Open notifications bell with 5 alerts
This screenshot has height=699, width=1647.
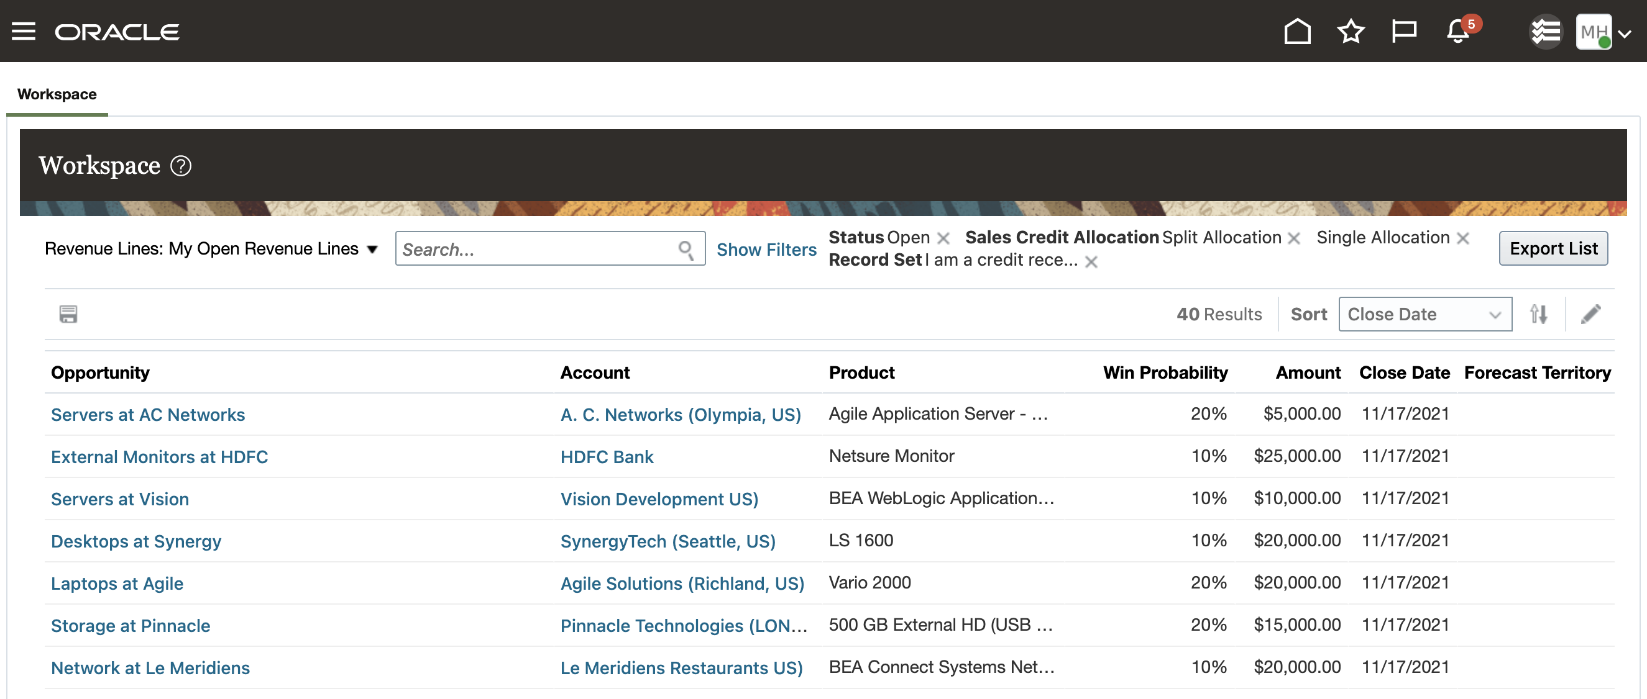pyautogui.click(x=1457, y=31)
